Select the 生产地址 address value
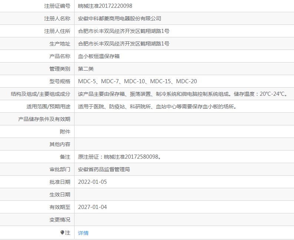 pos(123,44)
